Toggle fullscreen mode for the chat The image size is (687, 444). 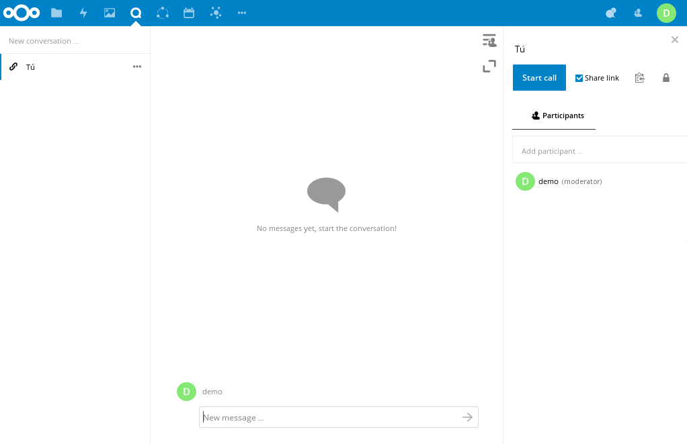click(x=489, y=66)
